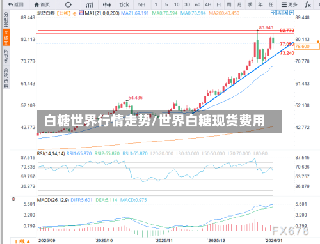Screen dimensions: 320x244
Task: Select the 5 minute period
Action: (x=166, y=4)
